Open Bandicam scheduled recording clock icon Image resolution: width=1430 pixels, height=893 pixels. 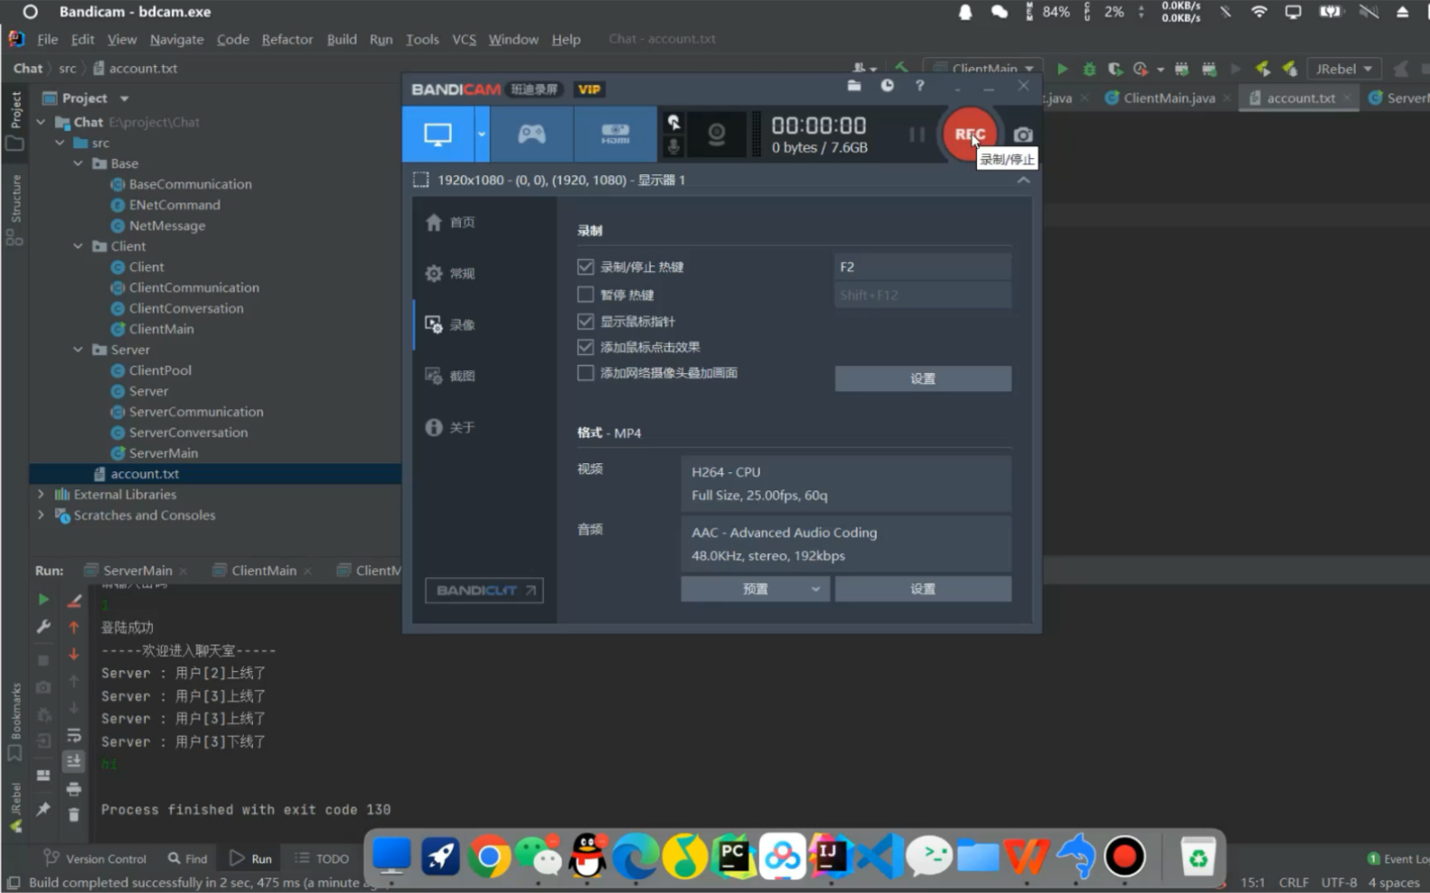[888, 86]
